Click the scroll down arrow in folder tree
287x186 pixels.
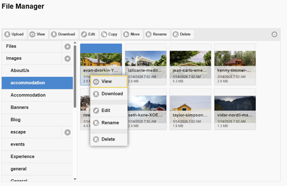(75, 179)
